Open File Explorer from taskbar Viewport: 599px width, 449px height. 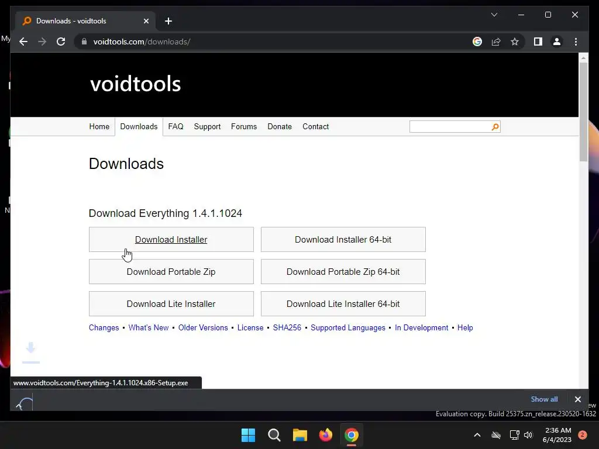300,435
